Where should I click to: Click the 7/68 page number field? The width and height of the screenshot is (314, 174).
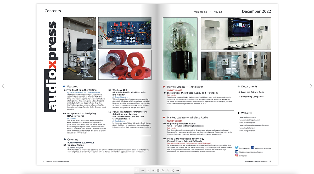click(x=142, y=171)
